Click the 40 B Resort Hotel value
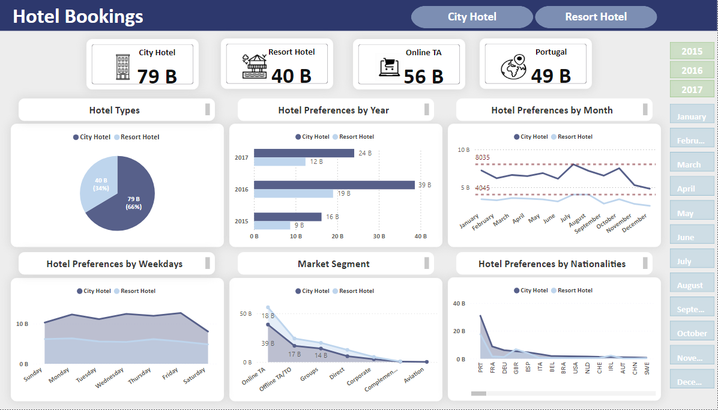This screenshot has height=410, width=718. pos(291,76)
